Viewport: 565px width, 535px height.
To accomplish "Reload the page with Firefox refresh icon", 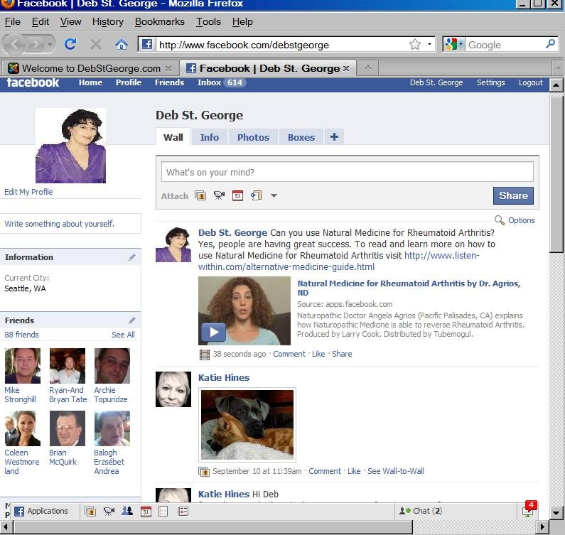I will [70, 44].
